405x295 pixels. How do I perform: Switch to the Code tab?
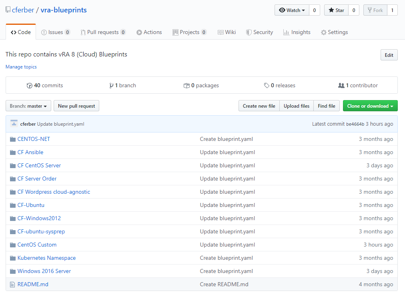coord(21,32)
